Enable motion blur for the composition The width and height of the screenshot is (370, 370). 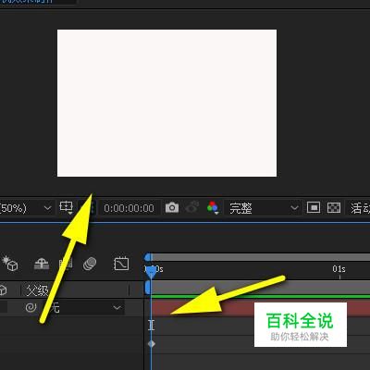tap(90, 264)
